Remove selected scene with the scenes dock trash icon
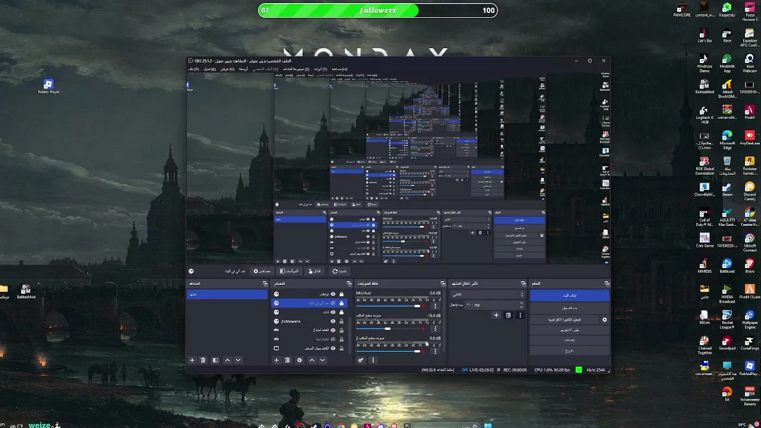761x428 pixels. click(x=203, y=360)
